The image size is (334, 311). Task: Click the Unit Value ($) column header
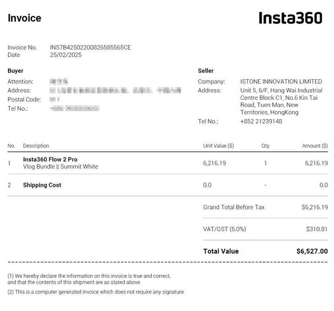point(218,146)
